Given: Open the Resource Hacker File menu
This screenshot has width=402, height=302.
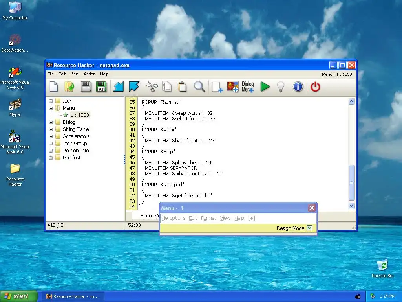Looking at the screenshot, I should point(51,74).
